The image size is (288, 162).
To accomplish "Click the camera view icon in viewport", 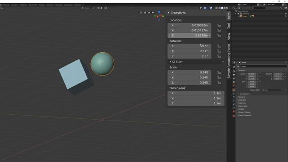I will click(145, 13).
